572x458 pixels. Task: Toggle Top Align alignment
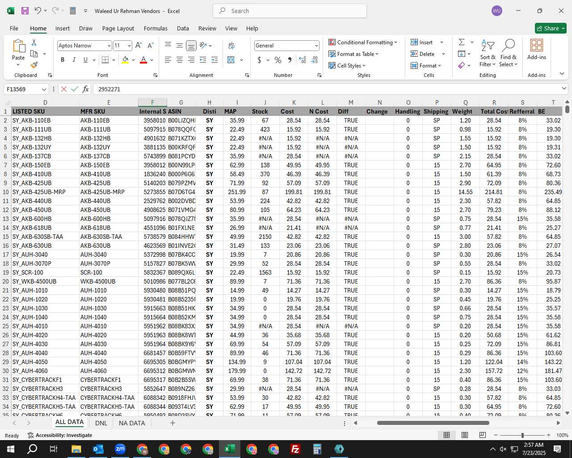pyautogui.click(x=168, y=46)
